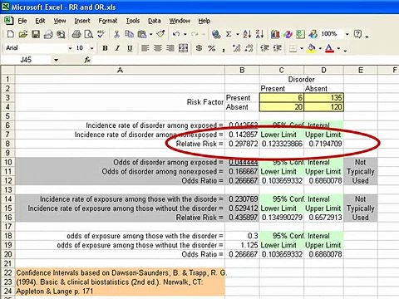Sort ascending with the A-Z icon
The width and height of the screenshot is (399, 299).
(247, 34)
